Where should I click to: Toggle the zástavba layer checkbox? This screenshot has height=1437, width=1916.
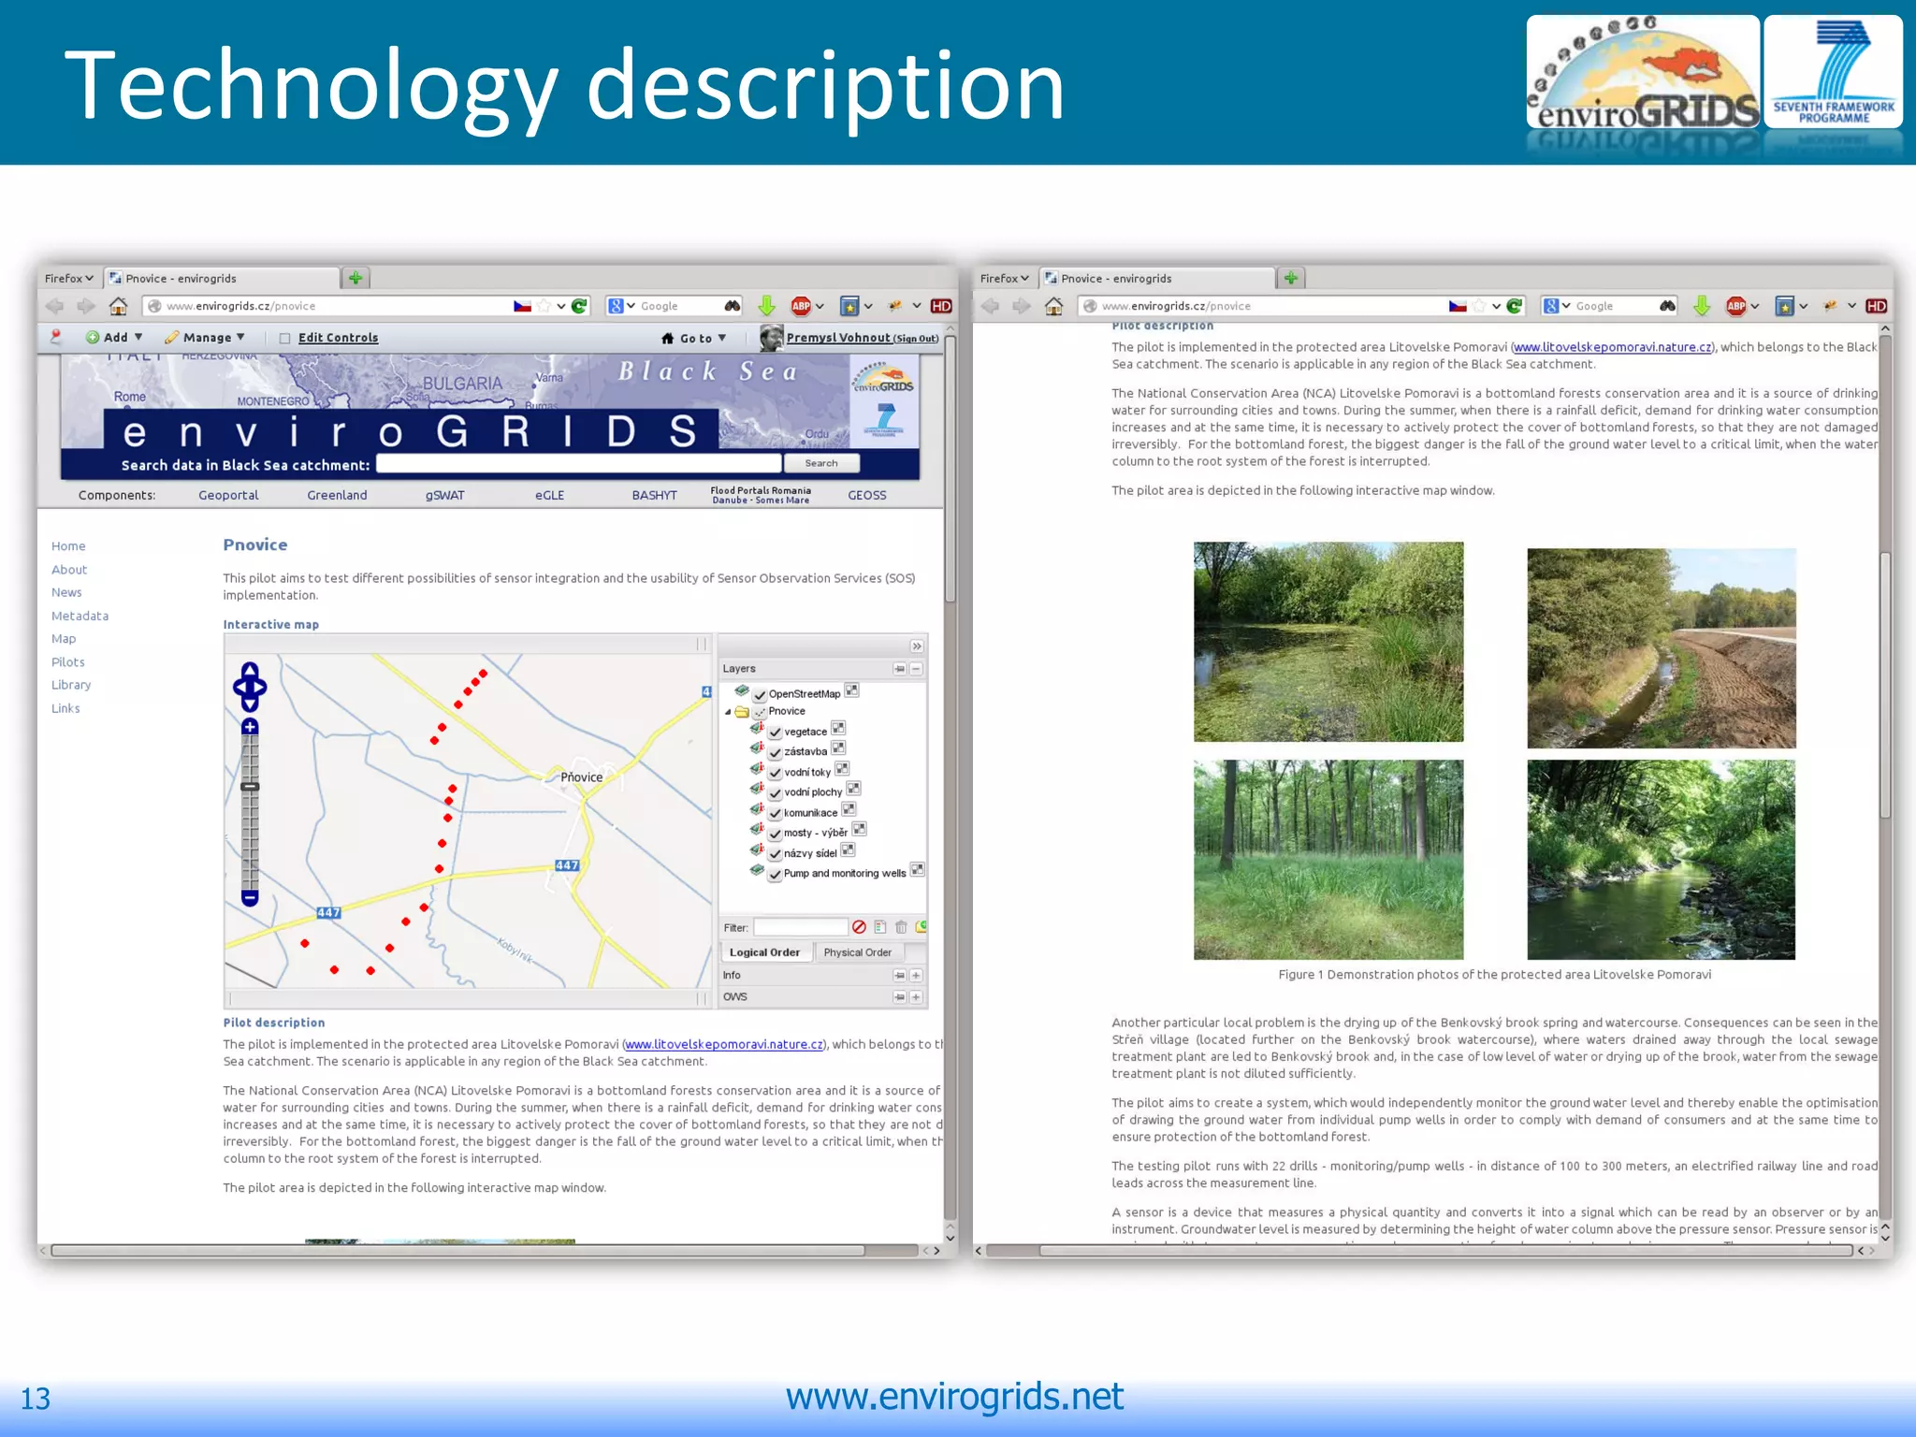(x=776, y=752)
